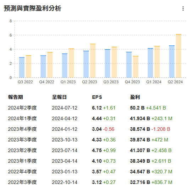Click the EPS column header
Image resolution: width=187 pixels, height=190 pixels.
click(x=97, y=97)
